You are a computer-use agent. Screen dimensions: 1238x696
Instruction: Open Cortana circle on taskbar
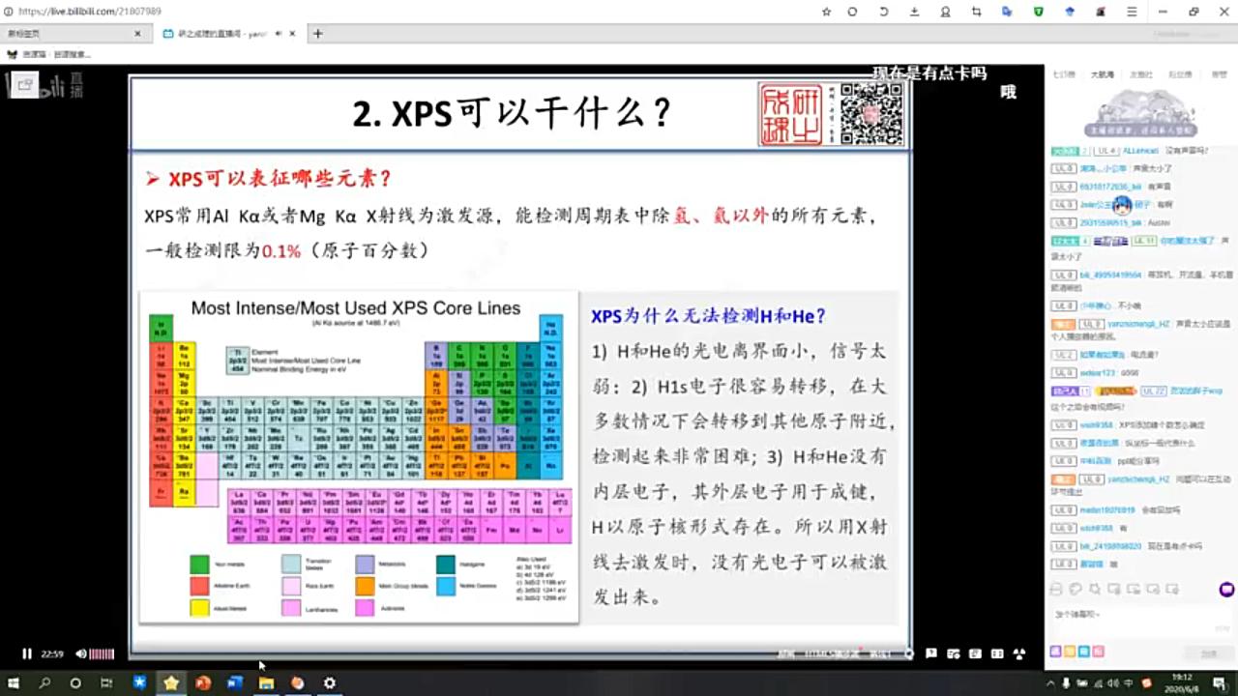pos(75,682)
